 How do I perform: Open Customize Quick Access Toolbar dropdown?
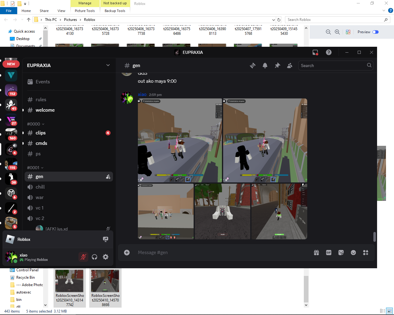tap(25, 4)
